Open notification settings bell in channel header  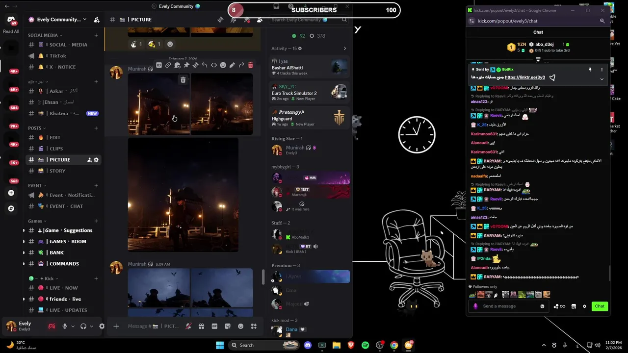point(234,20)
